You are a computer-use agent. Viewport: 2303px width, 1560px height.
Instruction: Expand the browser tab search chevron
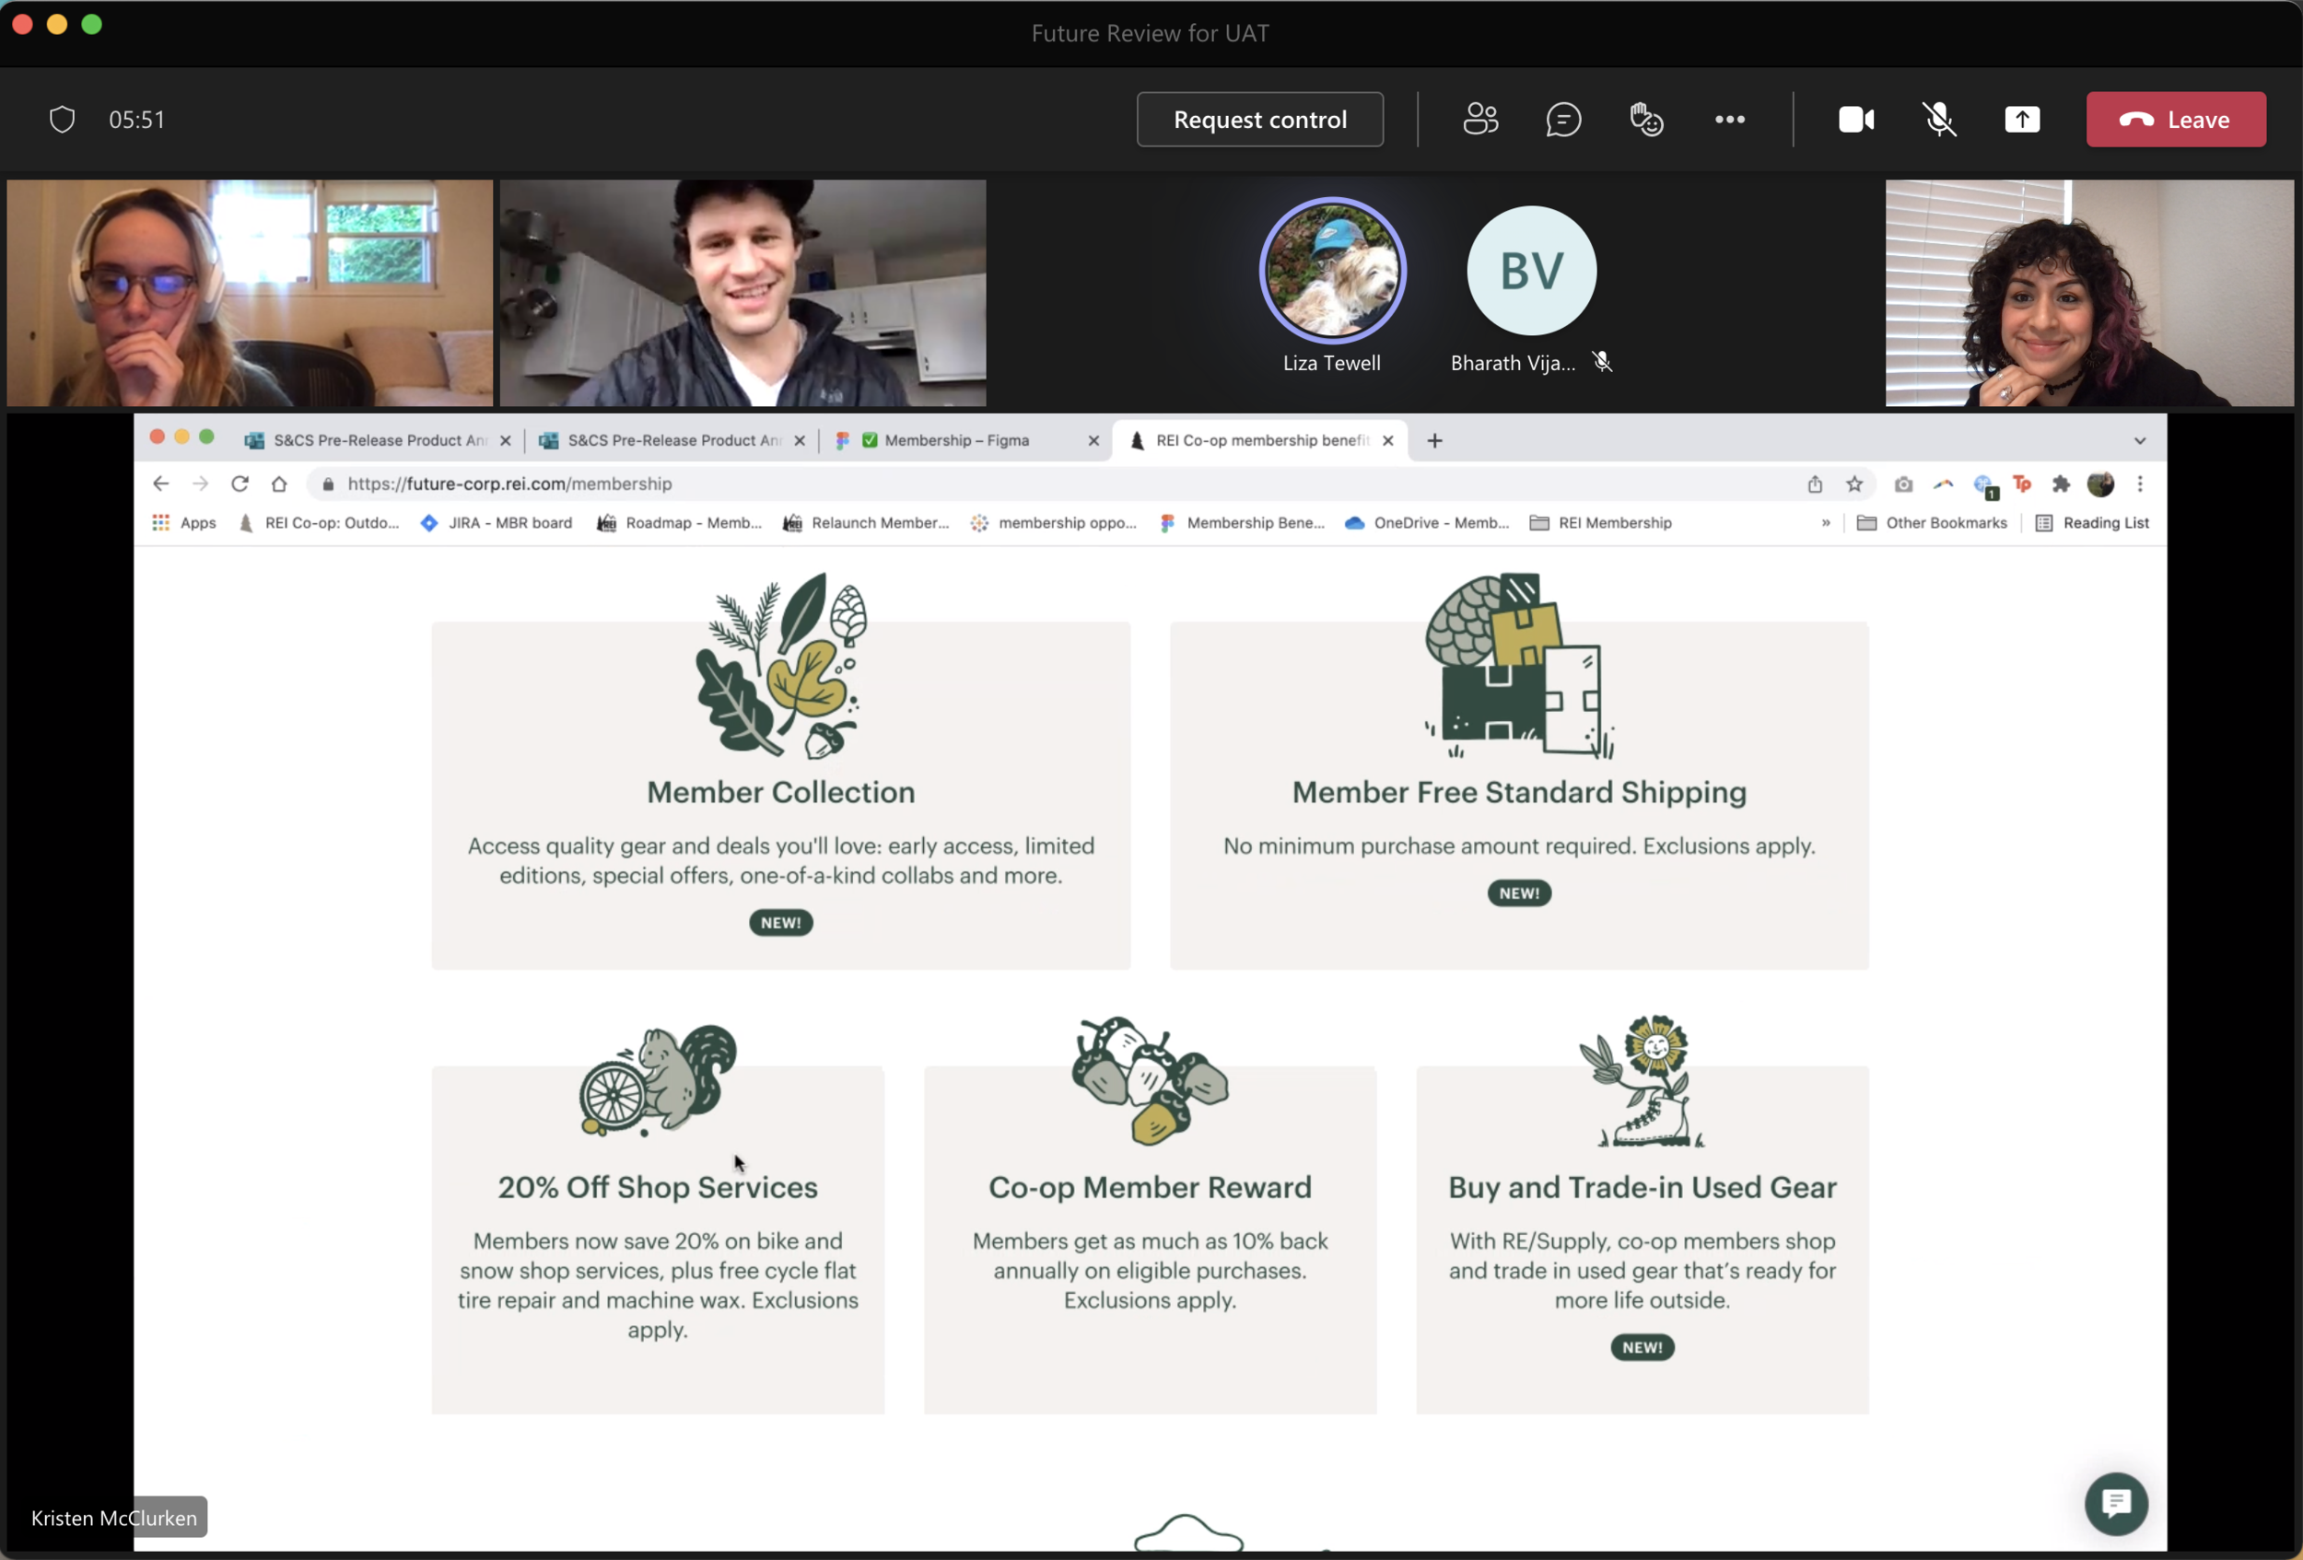[x=2140, y=441]
